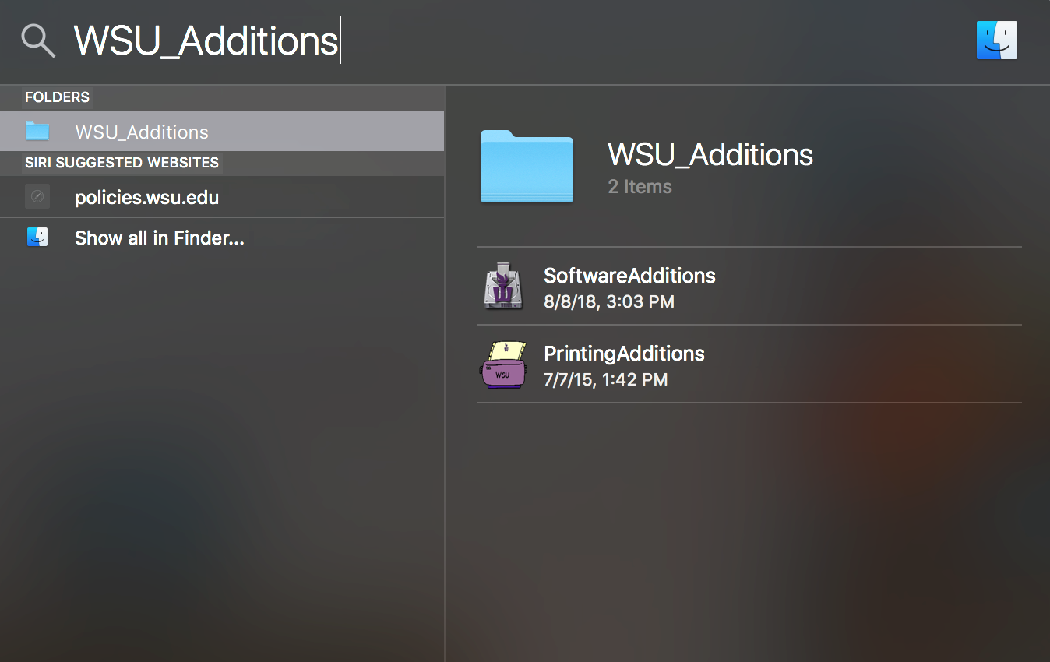This screenshot has width=1050, height=662.
Task: Open the policies.wsu.edu suggested website
Action: tap(146, 198)
